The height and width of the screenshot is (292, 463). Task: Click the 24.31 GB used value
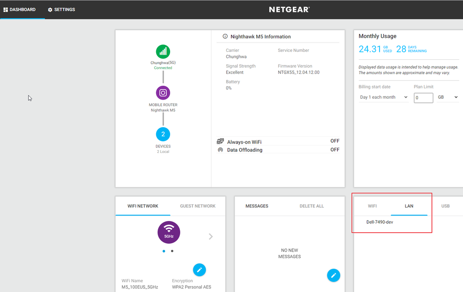tap(370, 49)
